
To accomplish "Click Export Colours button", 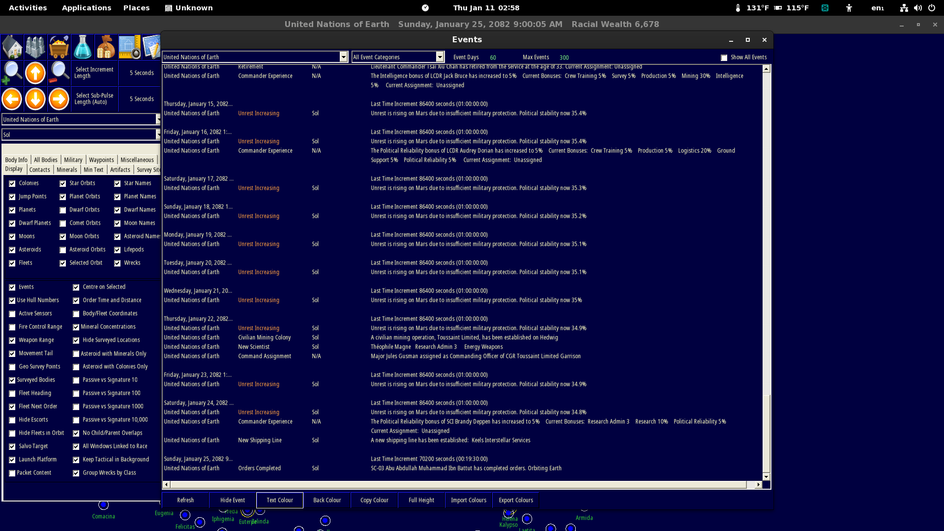I will pos(516,500).
